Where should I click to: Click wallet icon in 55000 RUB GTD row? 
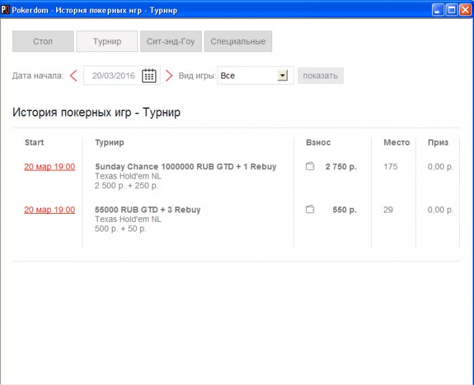click(310, 209)
